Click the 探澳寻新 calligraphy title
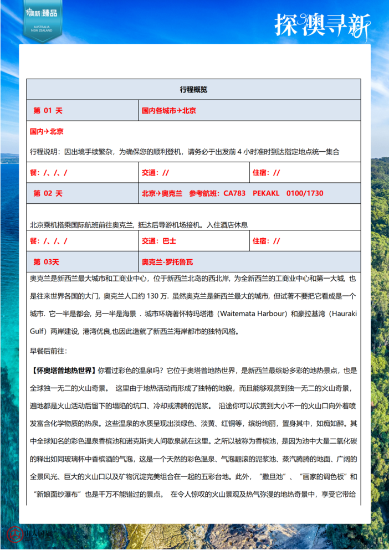 (x=322, y=26)
